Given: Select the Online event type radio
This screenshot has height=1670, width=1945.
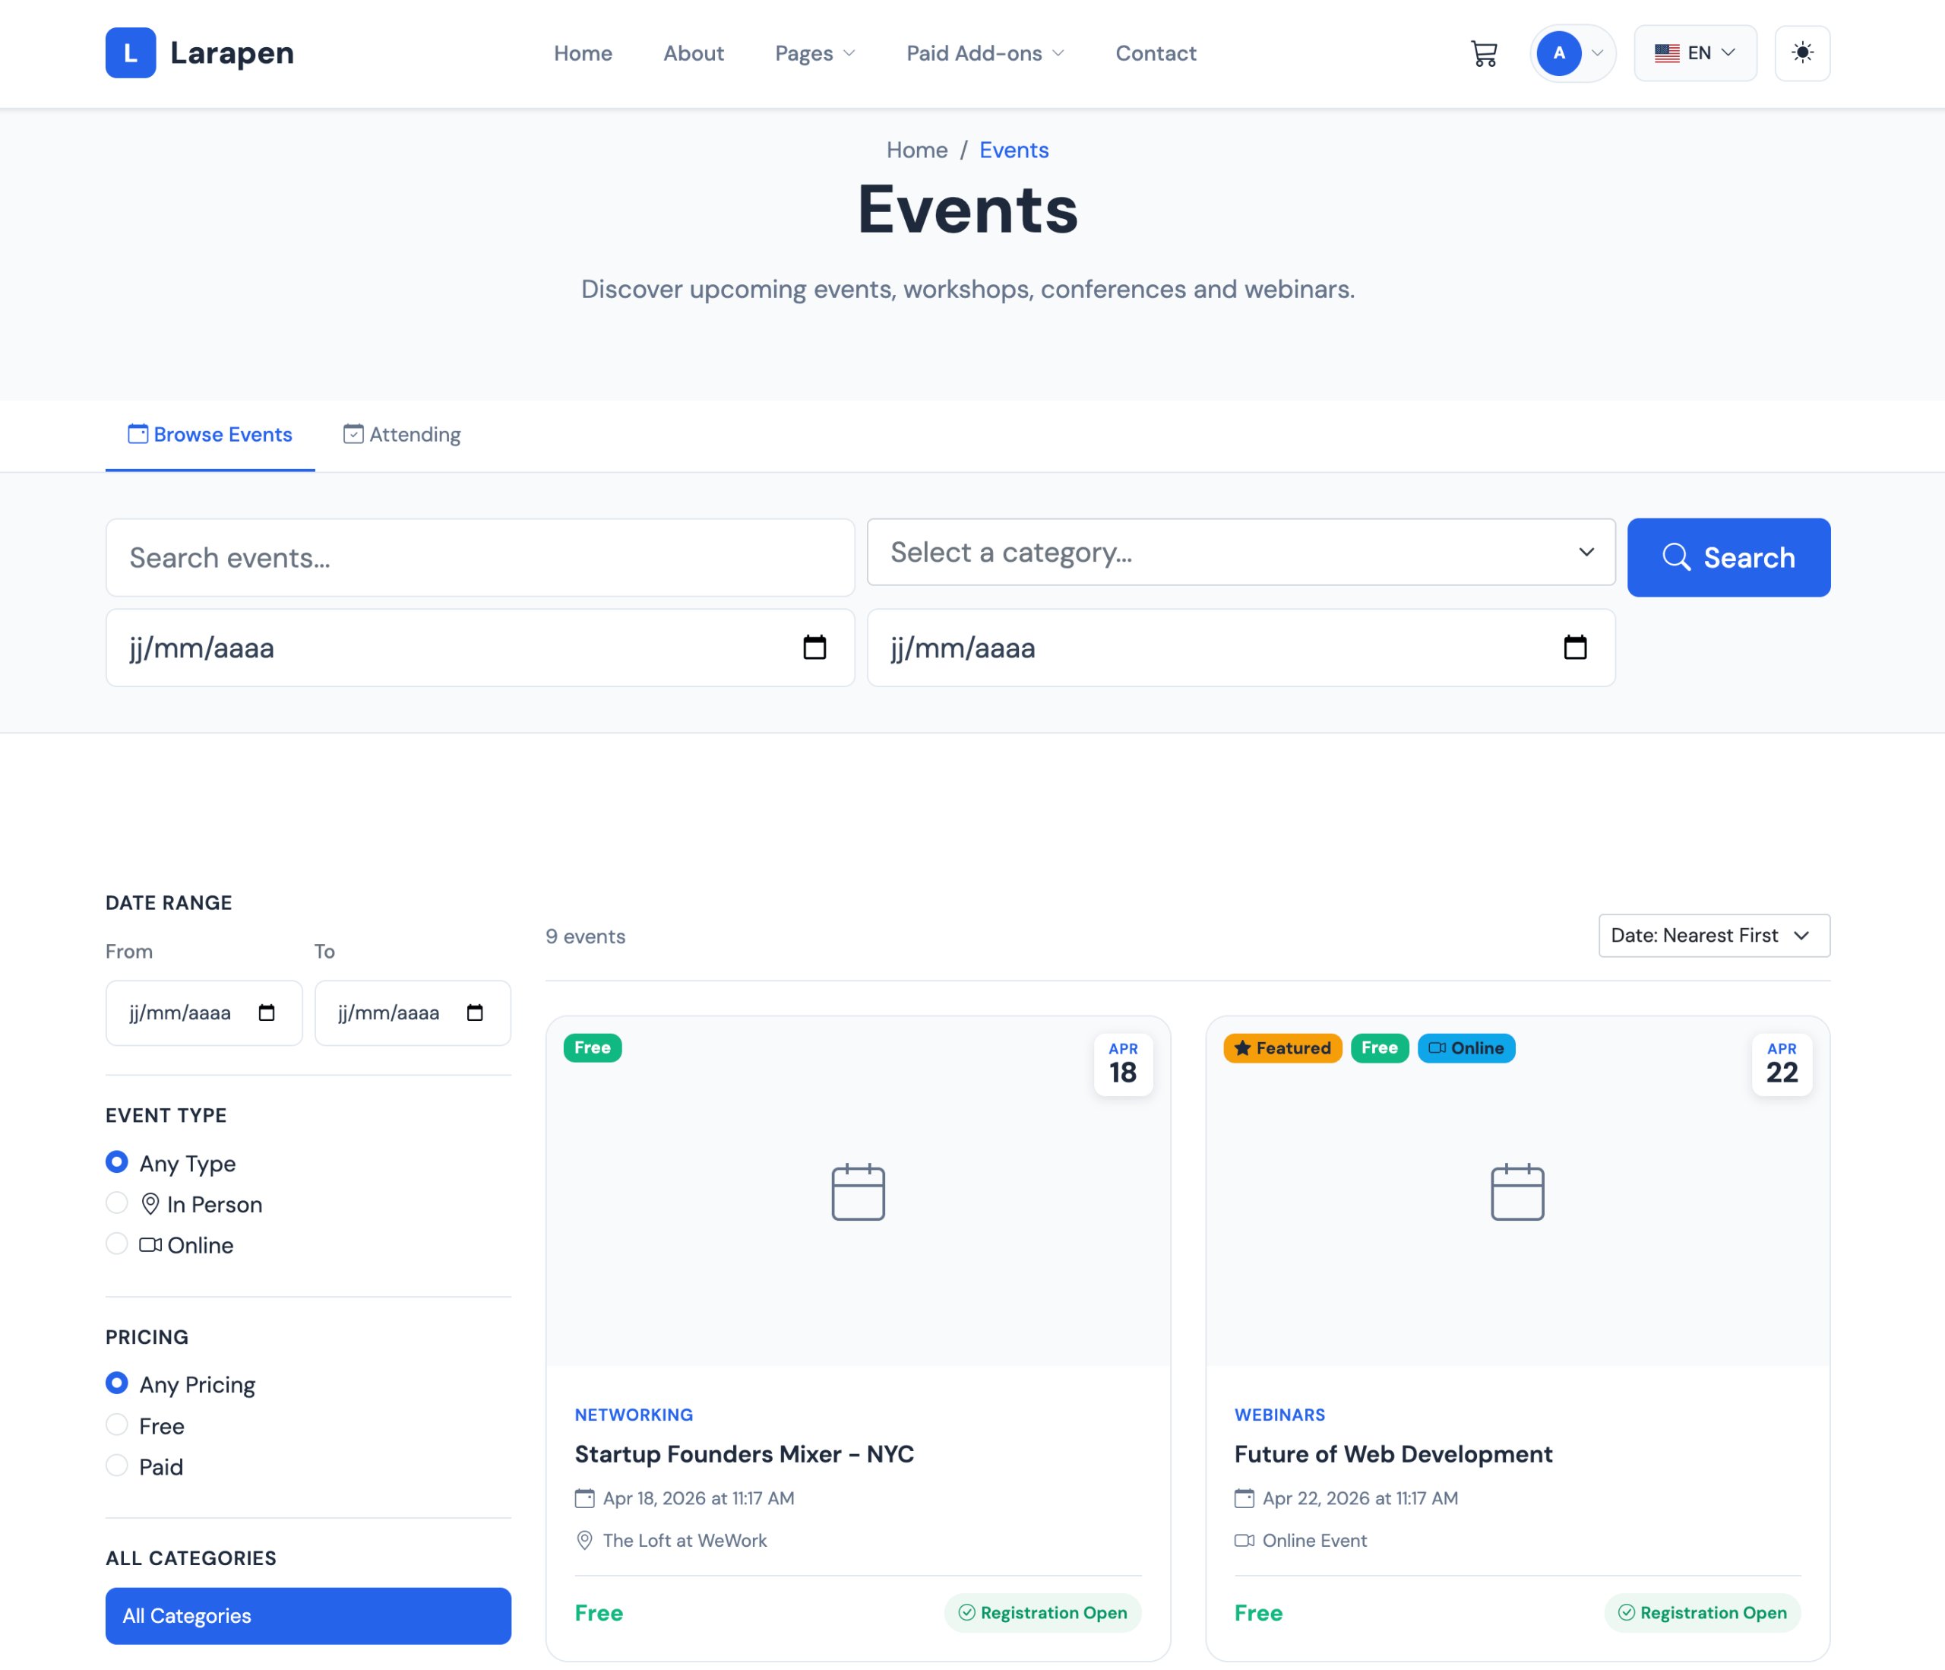Looking at the screenshot, I should [117, 1244].
